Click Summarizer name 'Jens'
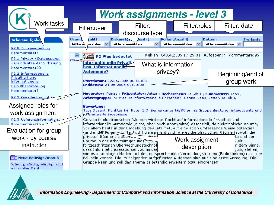The width and height of the screenshot is (274, 205). click(234, 94)
